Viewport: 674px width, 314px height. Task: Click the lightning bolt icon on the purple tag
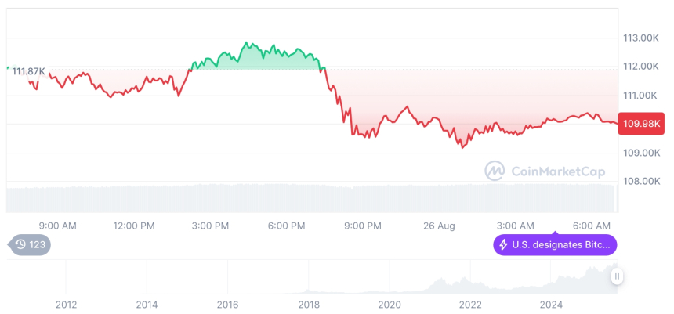pyautogui.click(x=503, y=245)
